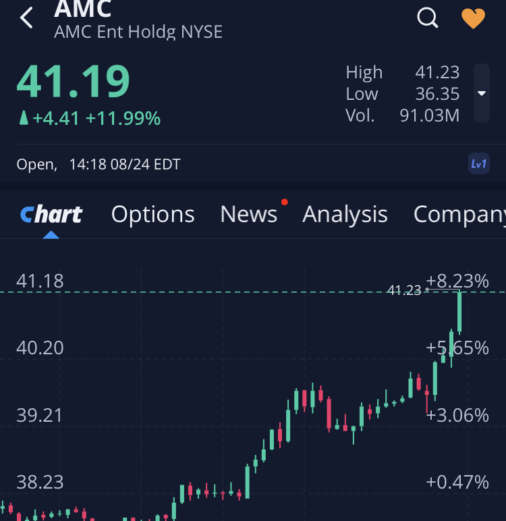
Task: Switch to the Options tab
Action: 152,215
